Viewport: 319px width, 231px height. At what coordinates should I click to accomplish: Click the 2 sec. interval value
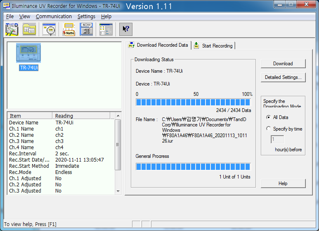62,154
